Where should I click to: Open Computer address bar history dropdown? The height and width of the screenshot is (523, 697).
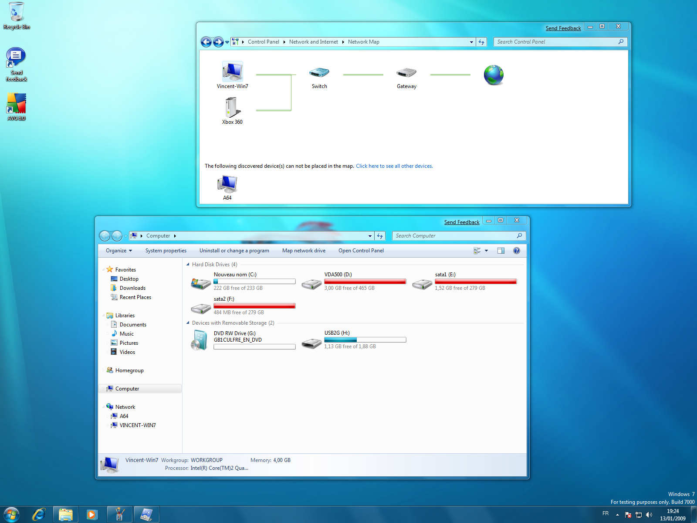[x=370, y=236]
